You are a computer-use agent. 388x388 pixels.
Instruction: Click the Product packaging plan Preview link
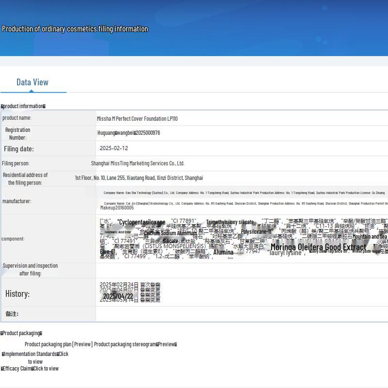pos(59,344)
